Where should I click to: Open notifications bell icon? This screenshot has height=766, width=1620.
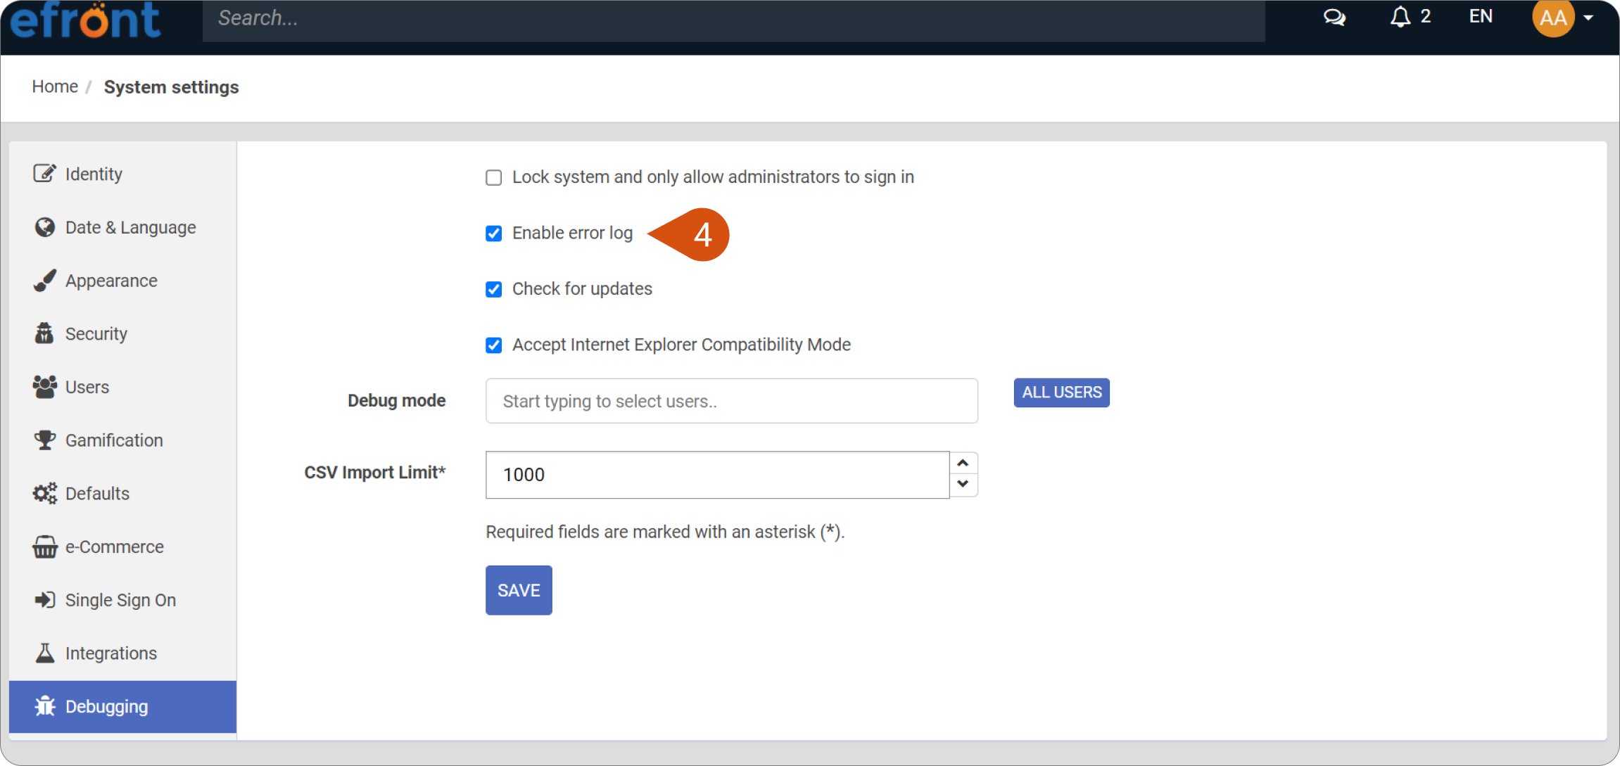pos(1400,17)
